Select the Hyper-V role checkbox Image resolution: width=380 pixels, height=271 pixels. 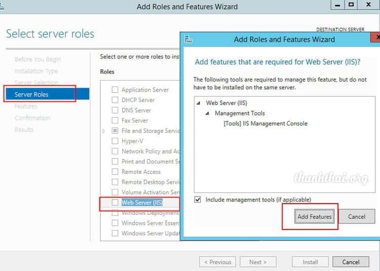115,141
